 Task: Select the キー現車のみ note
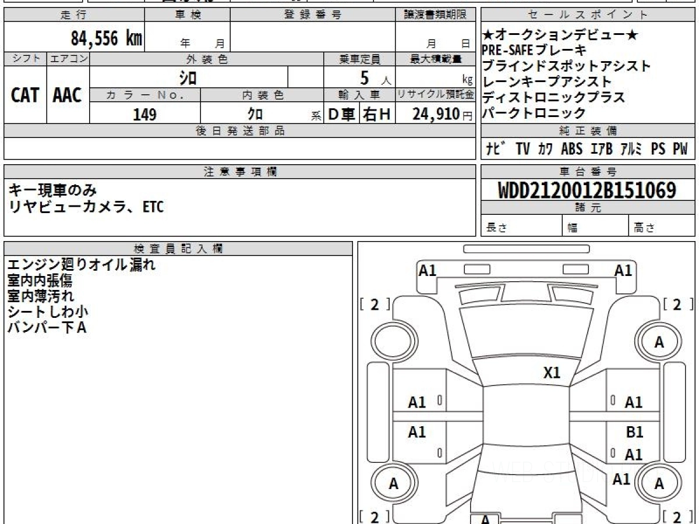[54, 190]
